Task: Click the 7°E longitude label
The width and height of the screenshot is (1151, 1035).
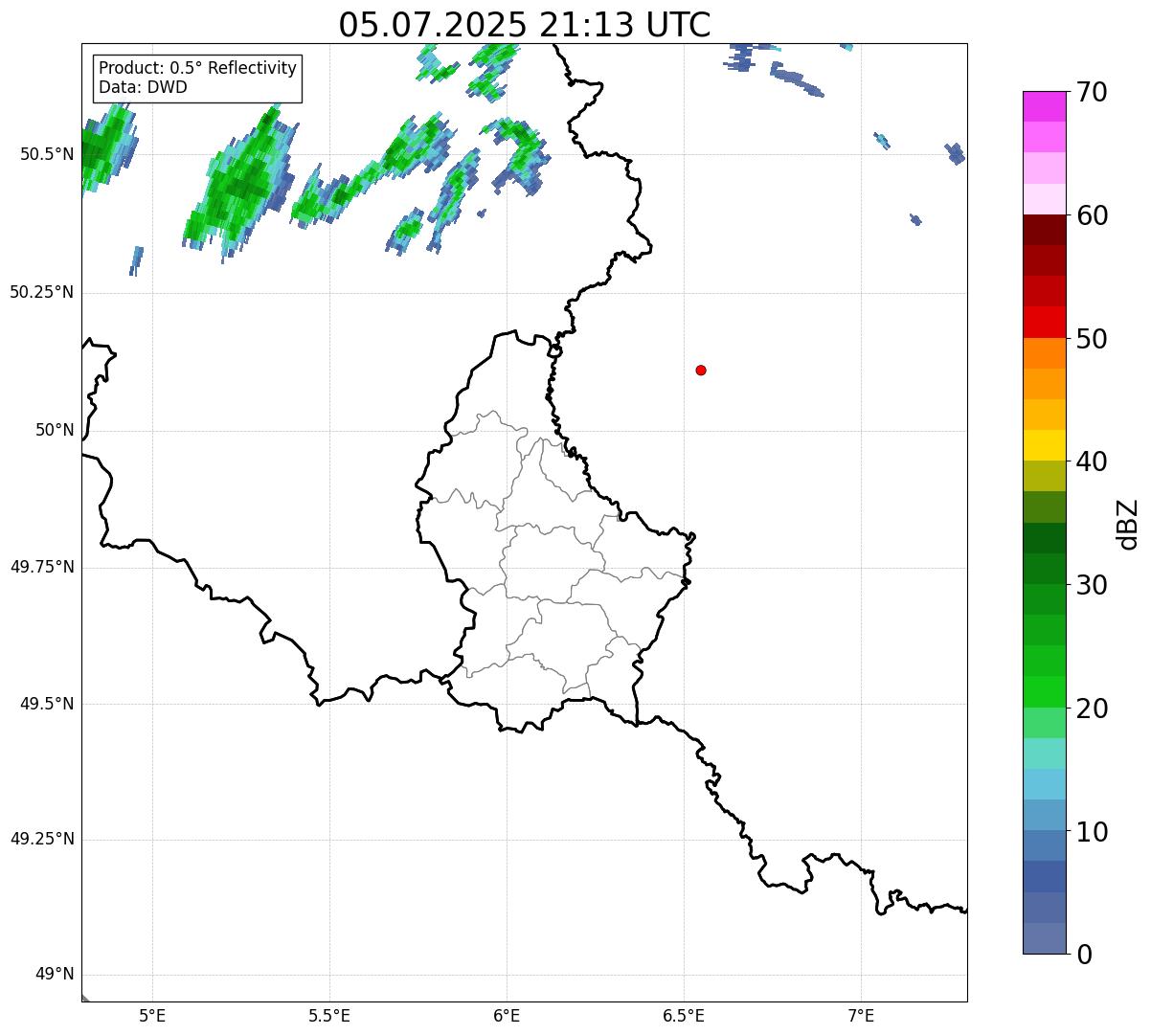Action: point(861,1015)
